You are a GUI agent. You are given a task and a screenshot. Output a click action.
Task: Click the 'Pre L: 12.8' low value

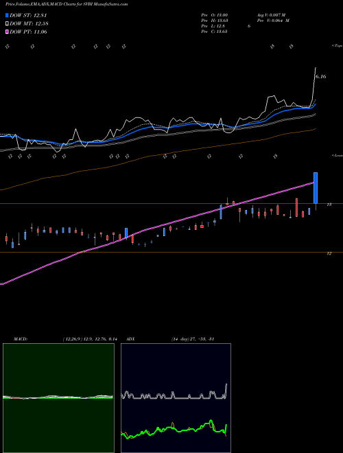213,26
